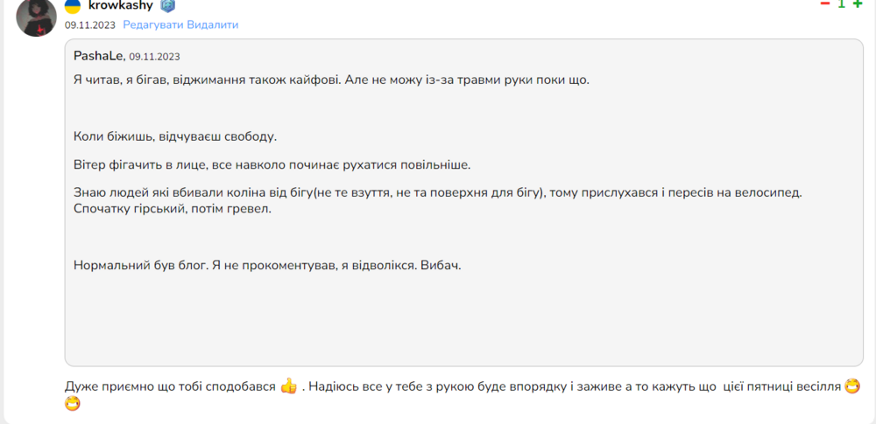This screenshot has width=876, height=424.
Task: Click the thumbs up emoji in reply
Action: [x=289, y=386]
